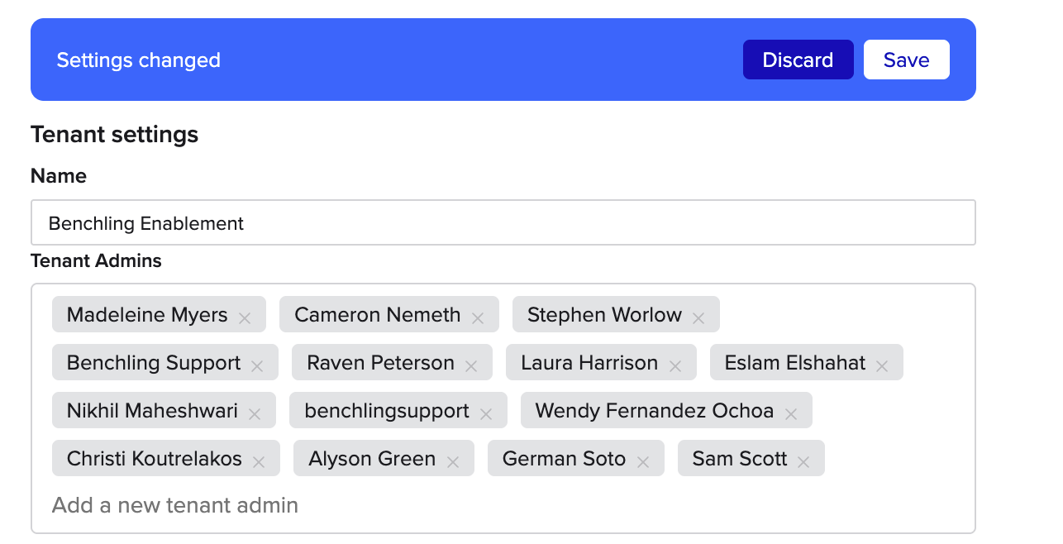Click the x beside Alyson Green

coord(453,461)
